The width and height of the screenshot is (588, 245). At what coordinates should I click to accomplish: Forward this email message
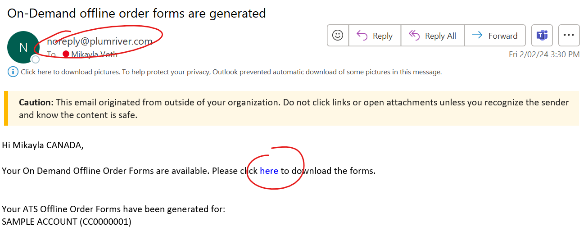click(495, 36)
